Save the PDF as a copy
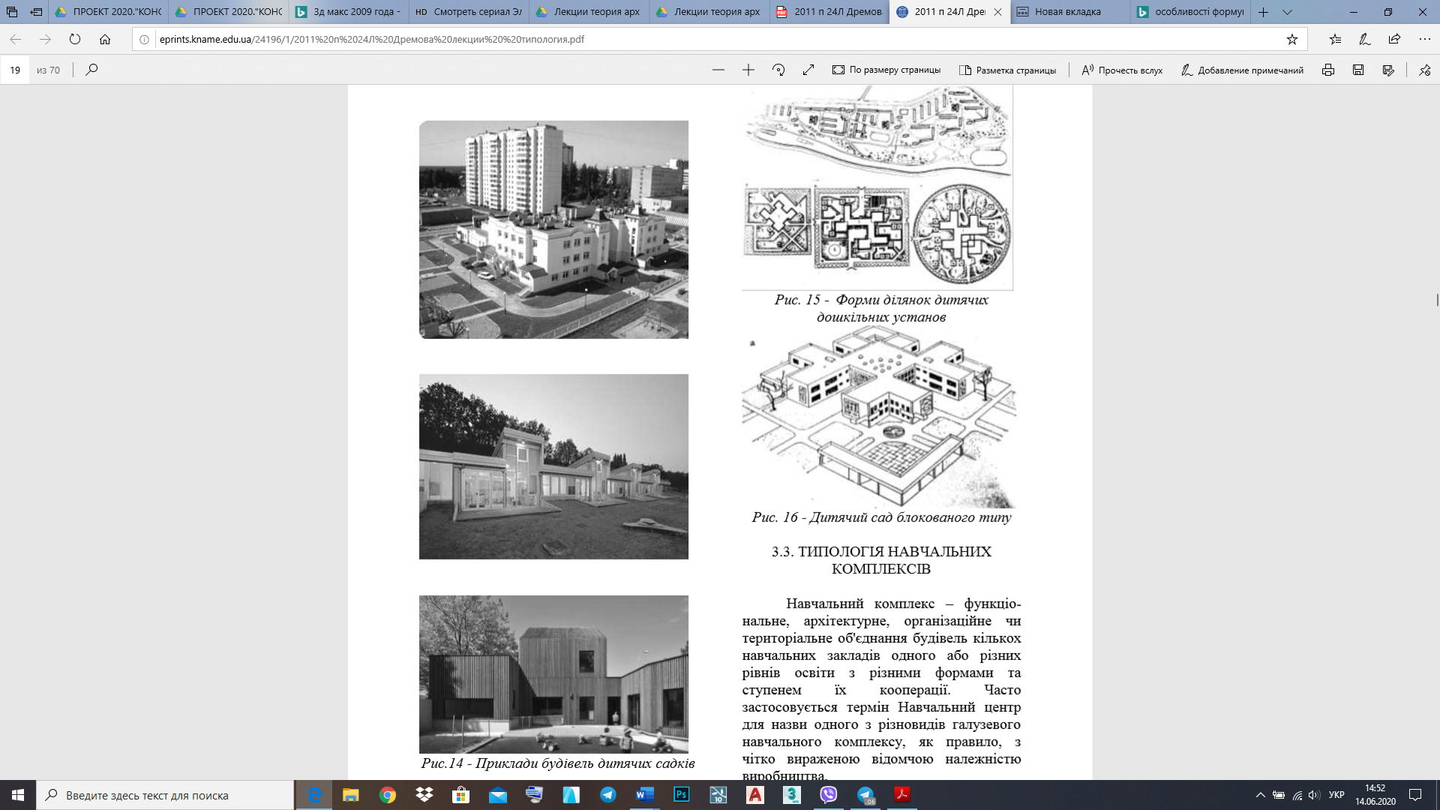This screenshot has height=810, width=1440. (1388, 70)
